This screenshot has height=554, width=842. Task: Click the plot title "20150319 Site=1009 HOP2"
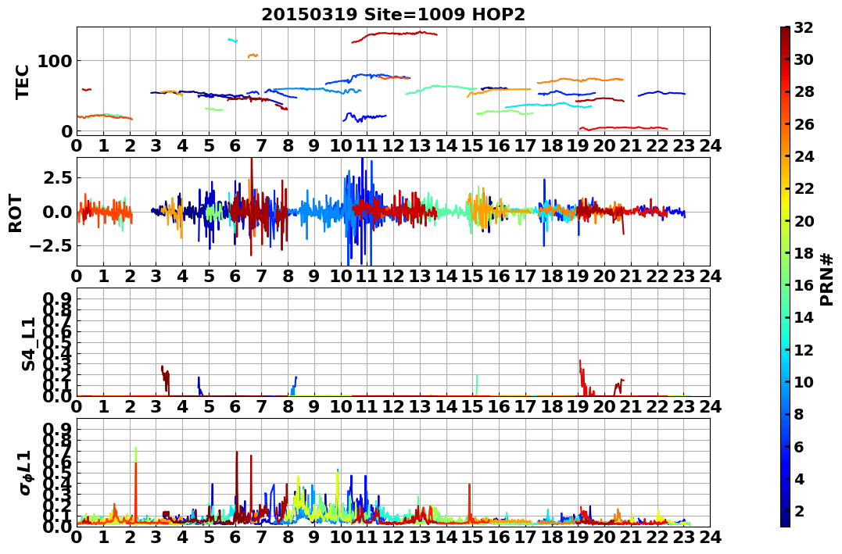pyautogui.click(x=393, y=14)
